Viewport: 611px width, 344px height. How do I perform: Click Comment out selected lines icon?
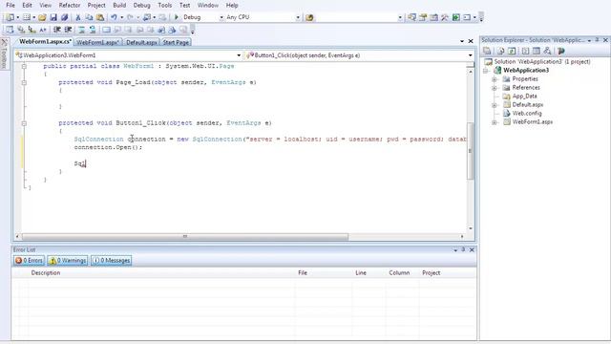click(81, 30)
